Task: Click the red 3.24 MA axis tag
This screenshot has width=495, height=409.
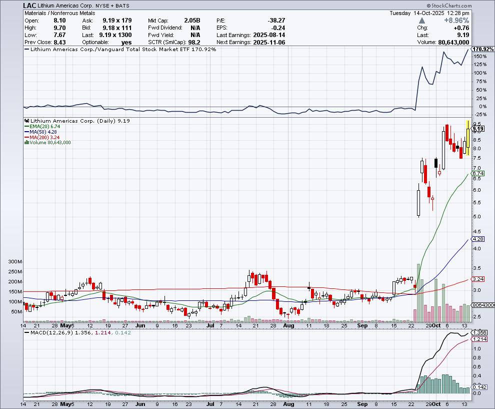Action: [478, 279]
